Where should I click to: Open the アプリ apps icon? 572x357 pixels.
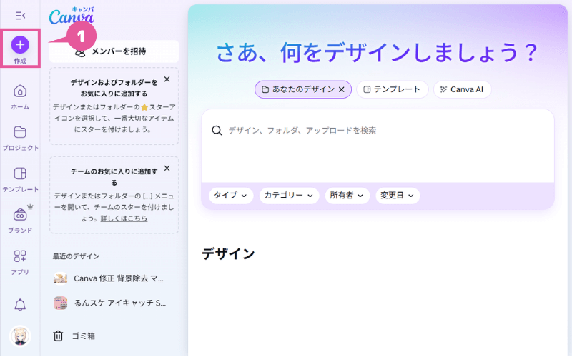[20, 256]
